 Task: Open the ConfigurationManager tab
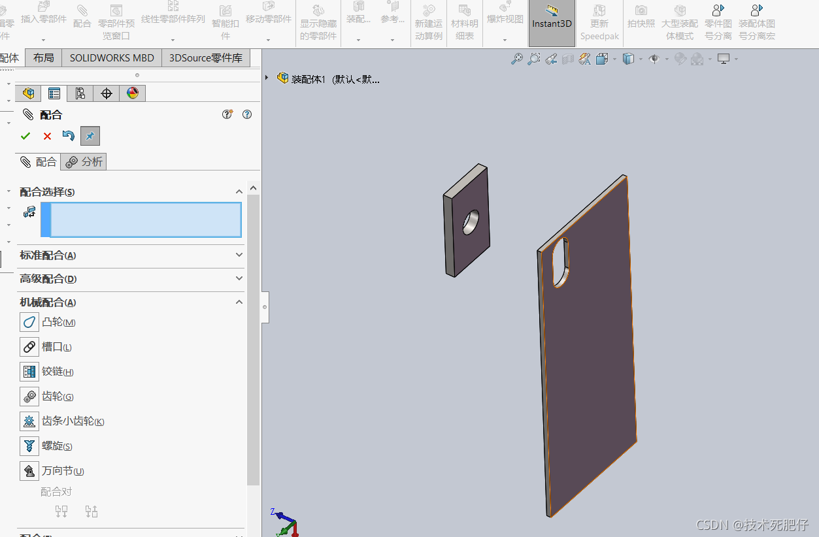pyautogui.click(x=80, y=93)
